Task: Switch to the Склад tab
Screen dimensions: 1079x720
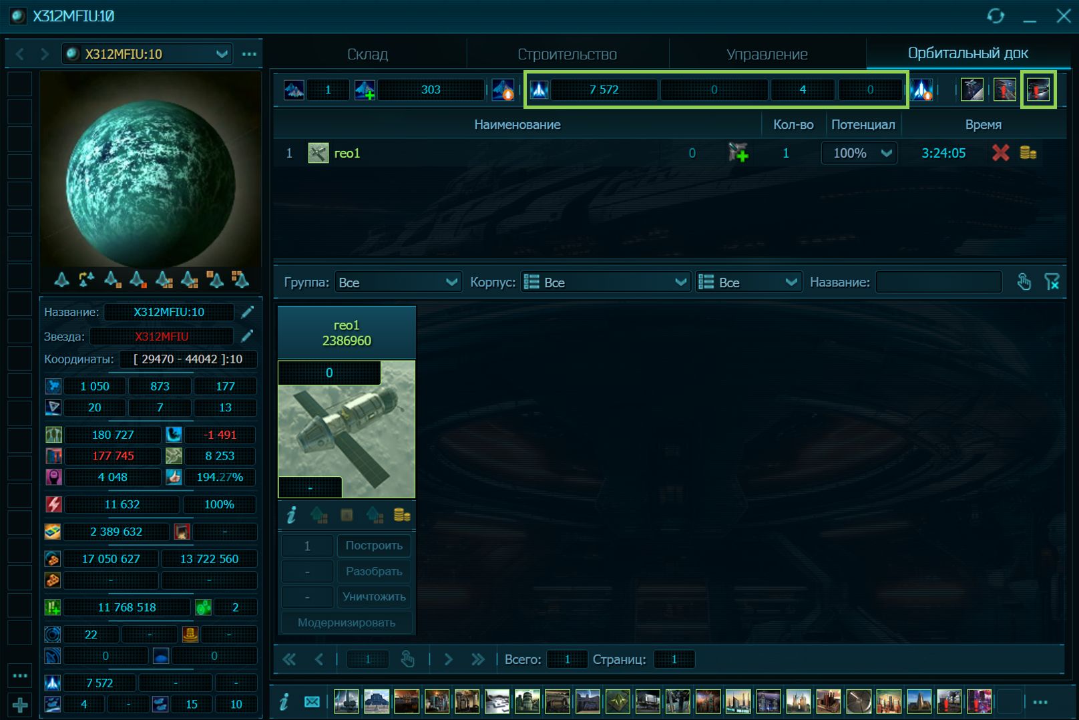Action: tap(367, 54)
